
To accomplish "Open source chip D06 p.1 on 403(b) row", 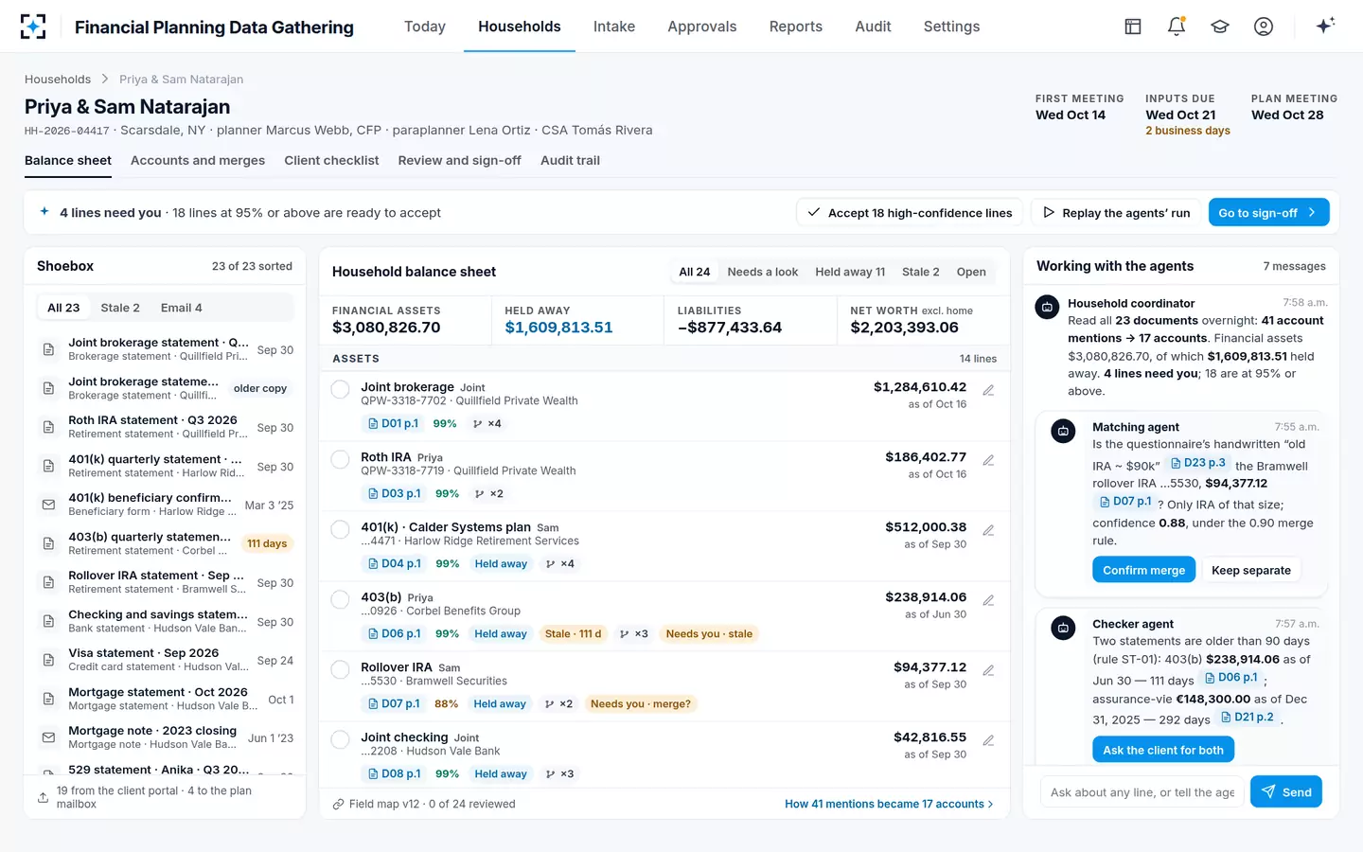I will [x=393, y=633].
